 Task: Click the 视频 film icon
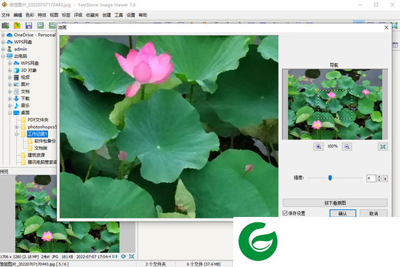tap(16, 77)
